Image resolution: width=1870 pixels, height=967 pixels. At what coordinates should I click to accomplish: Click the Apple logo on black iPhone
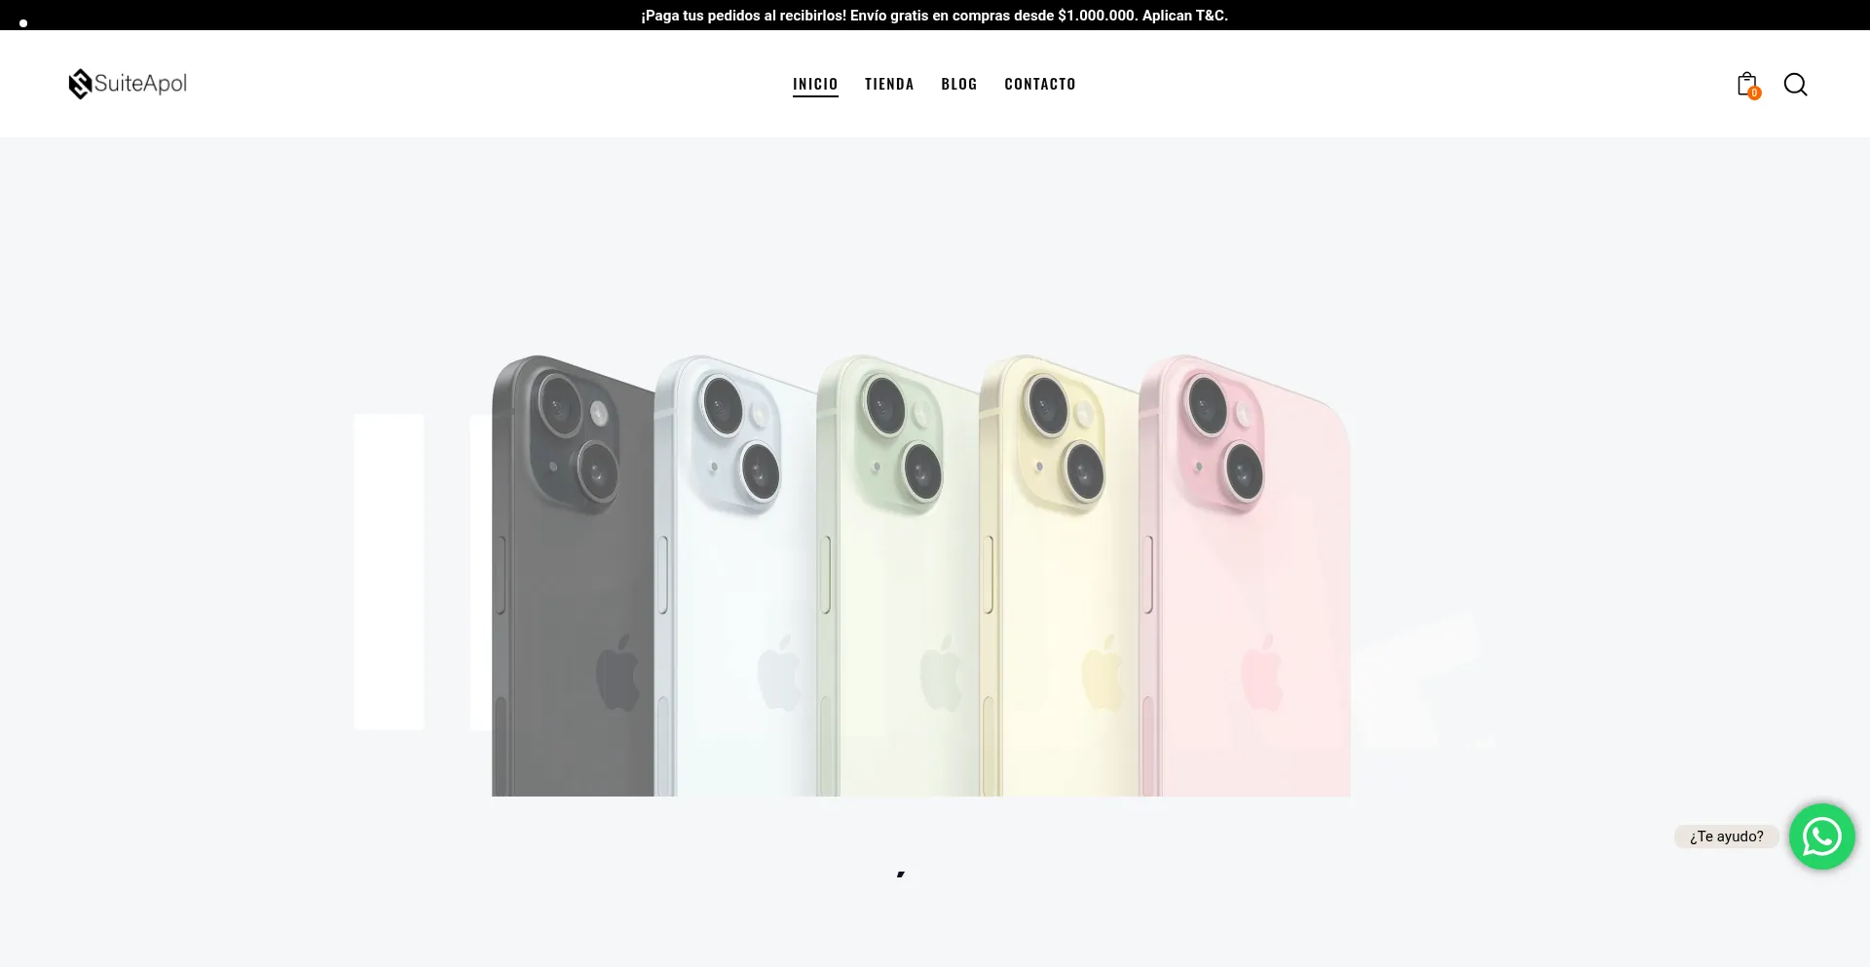click(617, 672)
